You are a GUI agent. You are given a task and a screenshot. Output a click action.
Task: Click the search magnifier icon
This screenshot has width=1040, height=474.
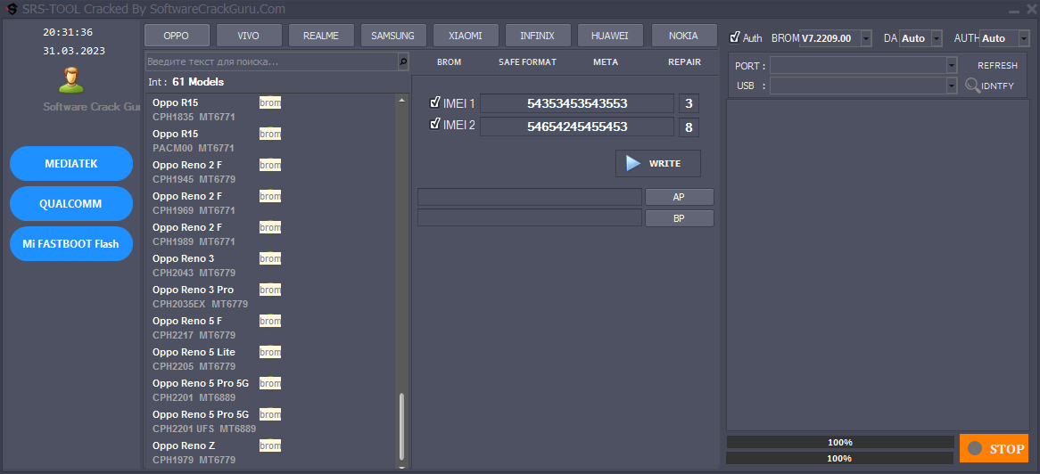[403, 61]
